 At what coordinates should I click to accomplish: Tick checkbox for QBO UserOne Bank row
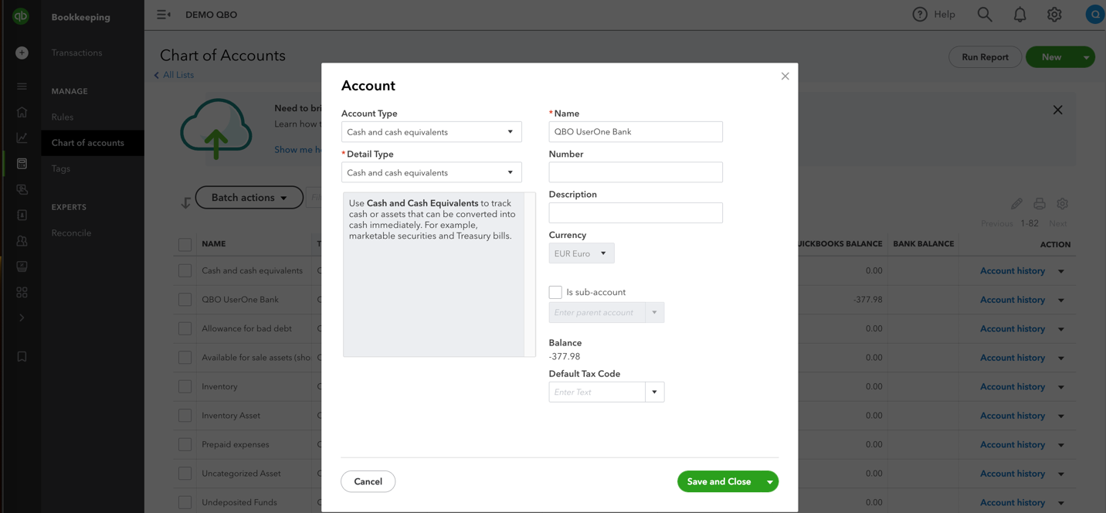185,300
